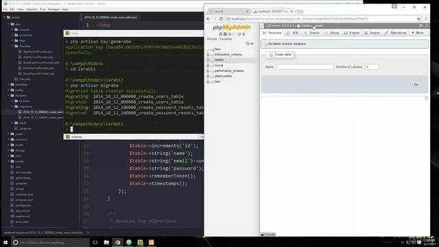Open a new Chrome tab
439x247 pixels.
(300, 12)
